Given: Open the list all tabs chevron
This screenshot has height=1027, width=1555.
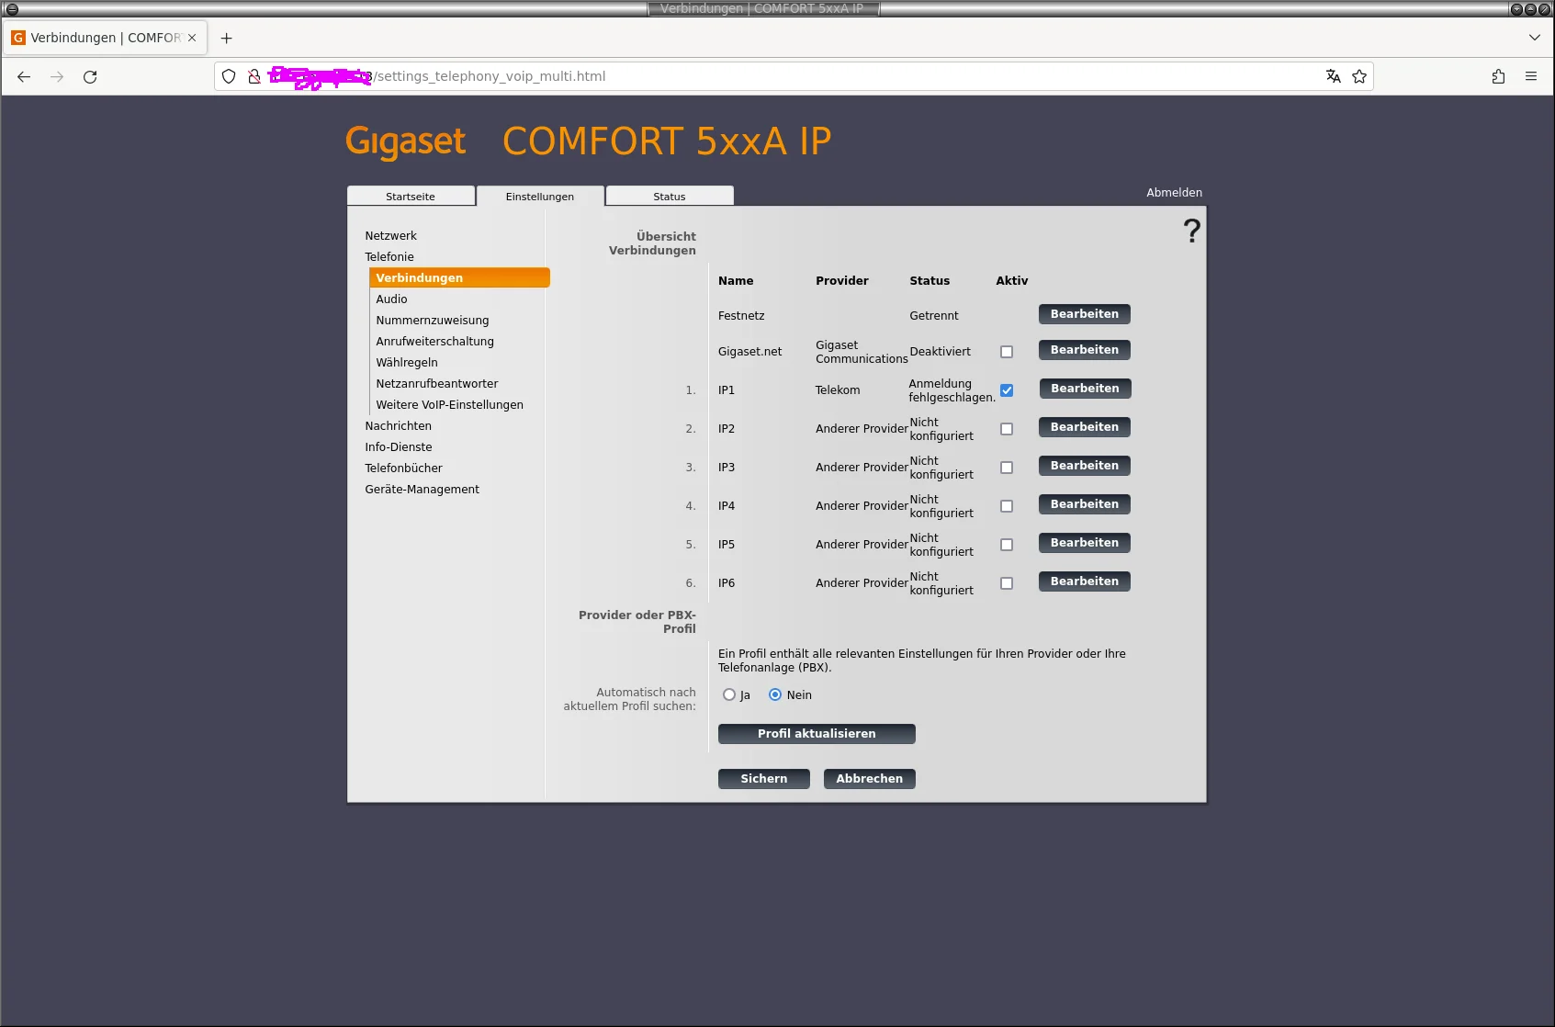Looking at the screenshot, I should click(x=1535, y=38).
